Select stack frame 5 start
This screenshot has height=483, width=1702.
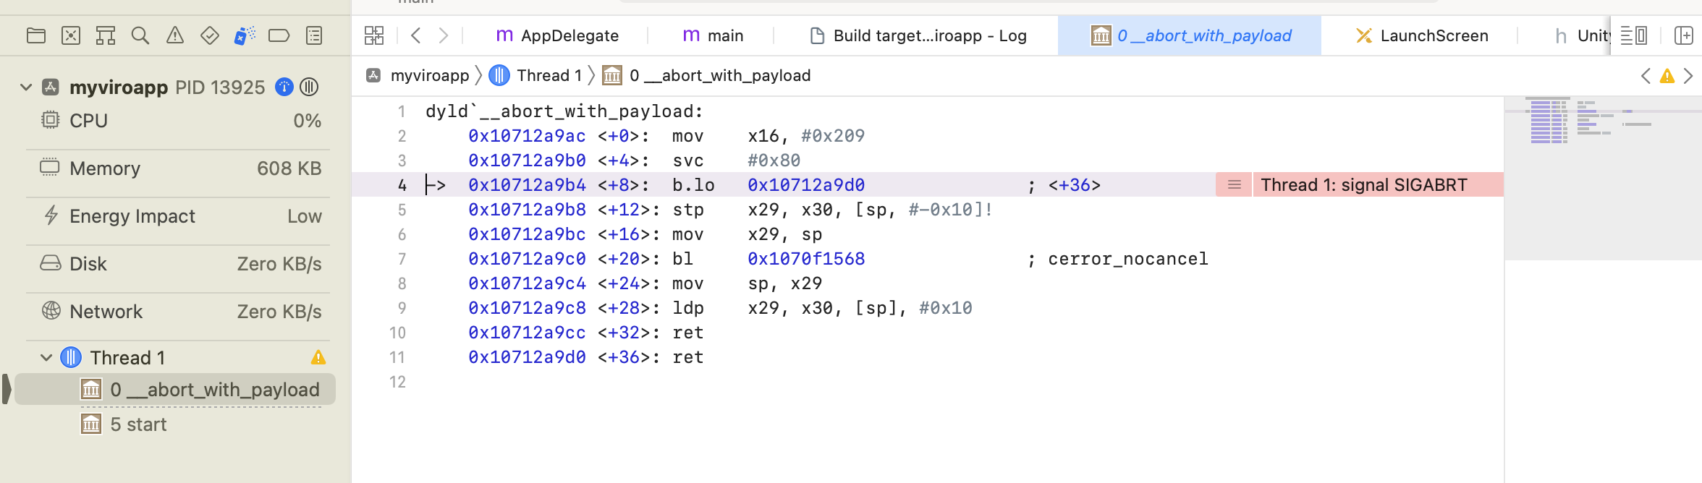coord(124,424)
